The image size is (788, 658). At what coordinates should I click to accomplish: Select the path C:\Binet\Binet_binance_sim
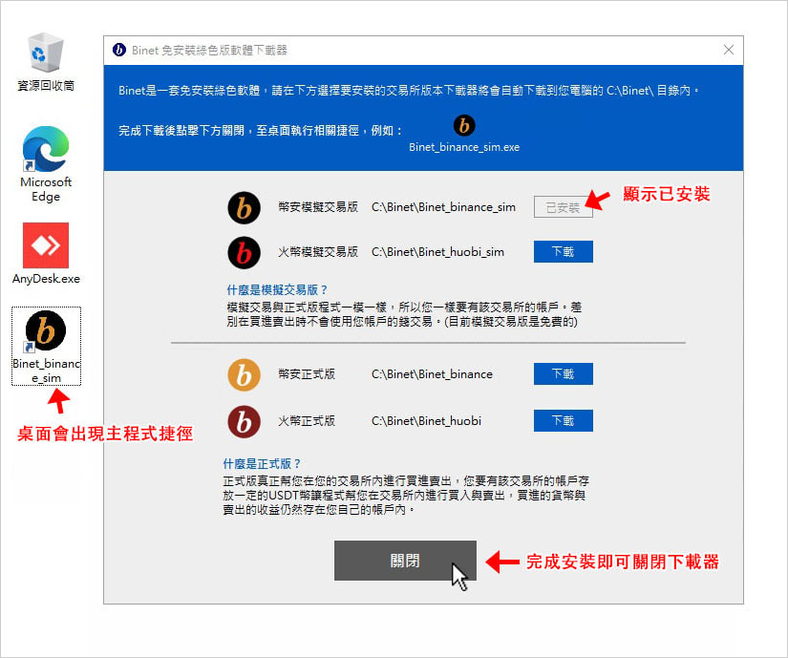point(443,207)
